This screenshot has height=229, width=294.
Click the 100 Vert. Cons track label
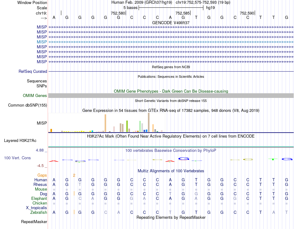coord(17,158)
